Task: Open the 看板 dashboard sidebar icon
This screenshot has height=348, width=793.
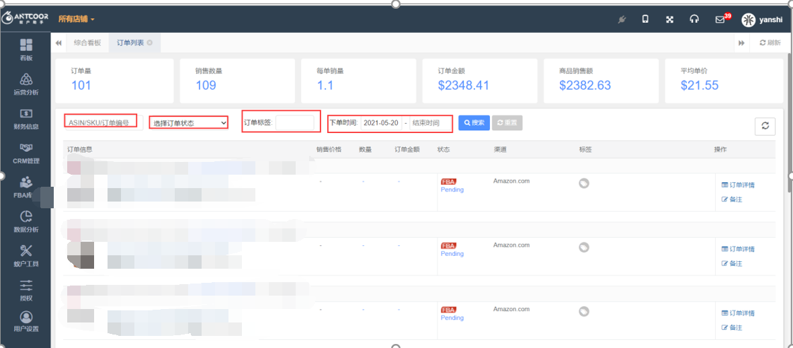Action: point(26,49)
